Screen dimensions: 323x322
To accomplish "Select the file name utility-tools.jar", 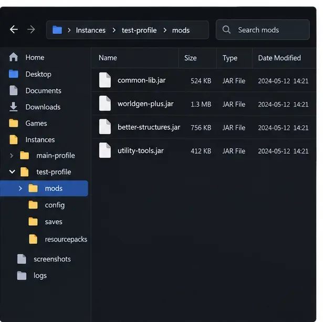I will [140, 150].
